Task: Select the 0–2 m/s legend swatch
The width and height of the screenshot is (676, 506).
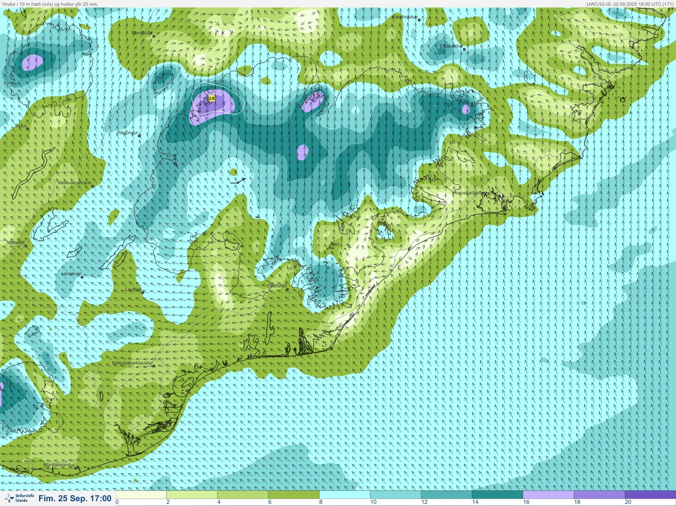Action: 141,495
